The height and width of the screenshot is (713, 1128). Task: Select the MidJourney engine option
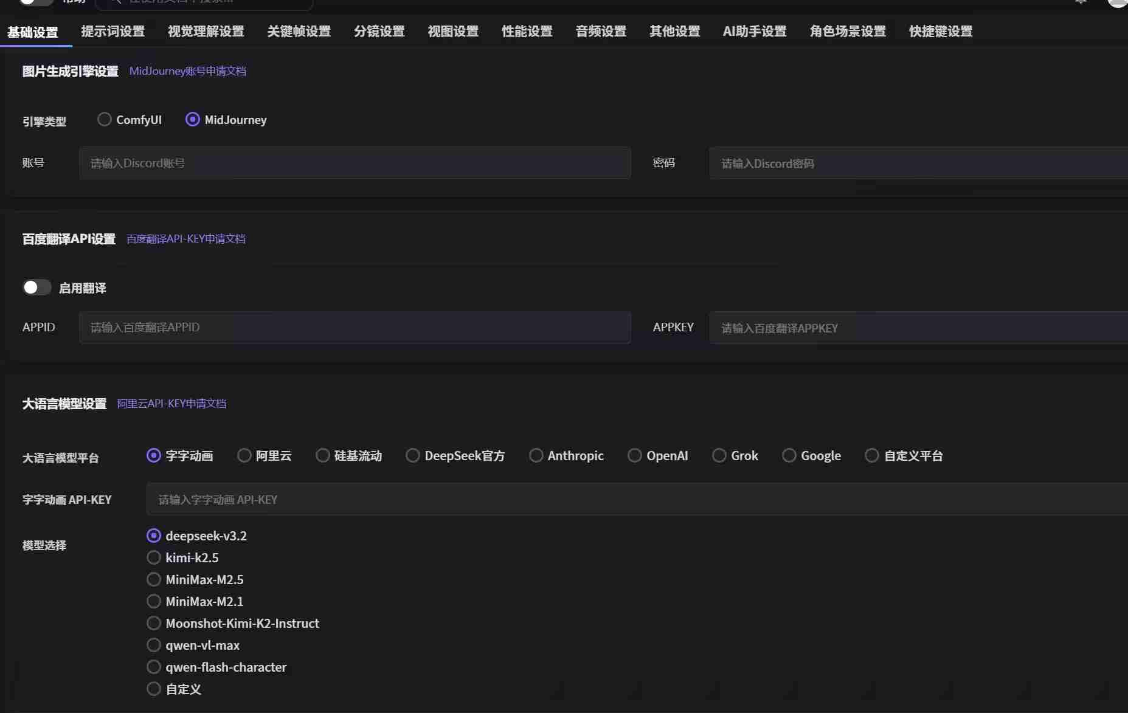(x=193, y=120)
